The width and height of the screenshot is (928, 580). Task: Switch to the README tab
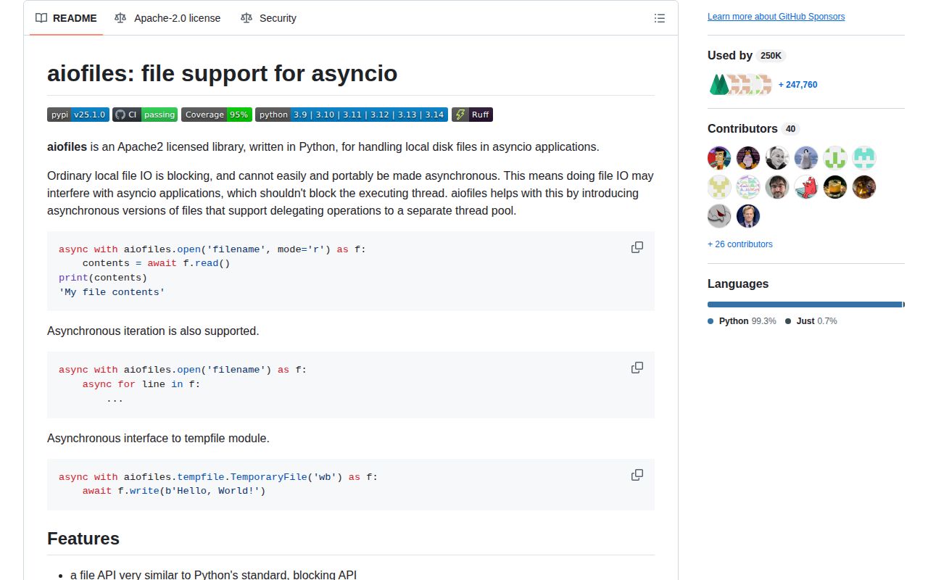point(66,18)
